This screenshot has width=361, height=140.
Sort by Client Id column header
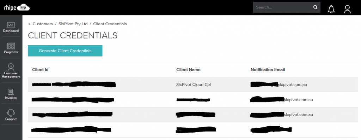(40, 70)
